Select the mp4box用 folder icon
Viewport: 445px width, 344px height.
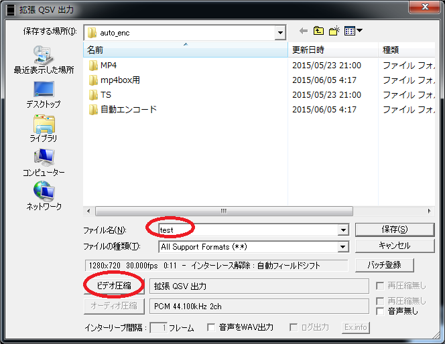(93, 80)
